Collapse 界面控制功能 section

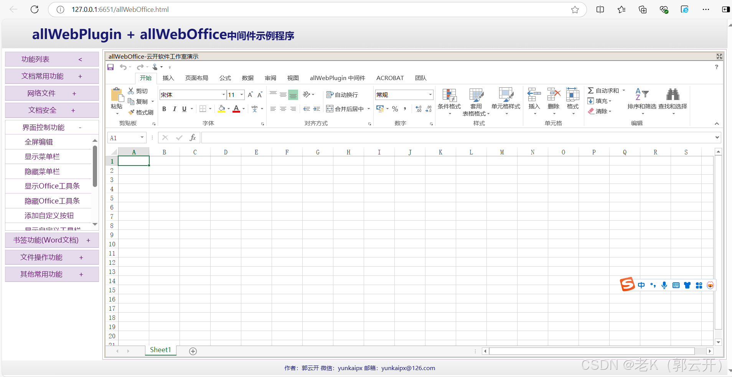(x=52, y=127)
